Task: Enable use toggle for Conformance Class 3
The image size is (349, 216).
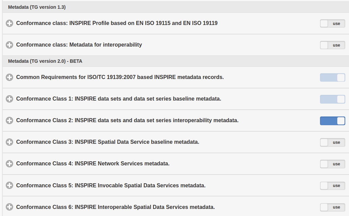Action: [x=332, y=142]
